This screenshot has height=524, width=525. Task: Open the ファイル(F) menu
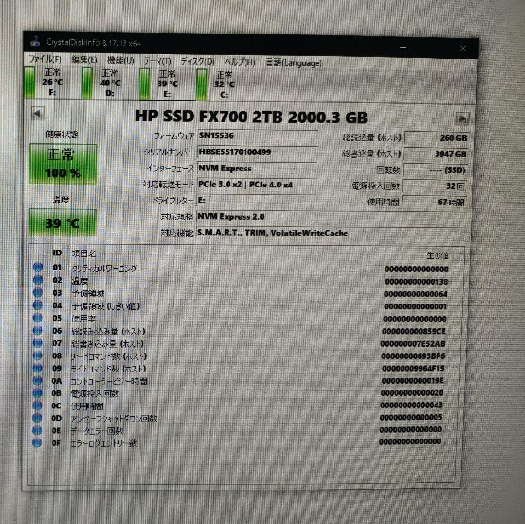46,61
